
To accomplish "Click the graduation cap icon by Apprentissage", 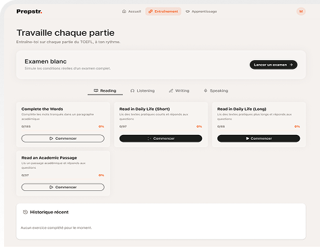I will [188, 11].
